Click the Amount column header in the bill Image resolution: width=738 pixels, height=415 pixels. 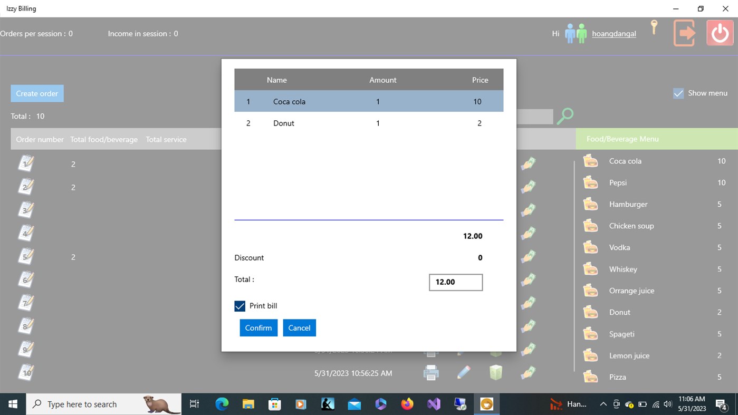383,80
